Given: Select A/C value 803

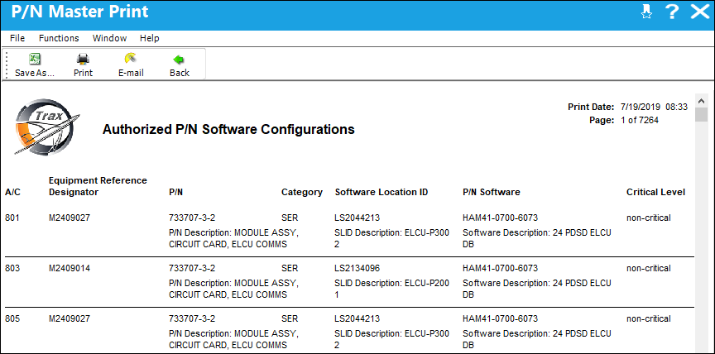Looking at the screenshot, I should (x=12, y=268).
